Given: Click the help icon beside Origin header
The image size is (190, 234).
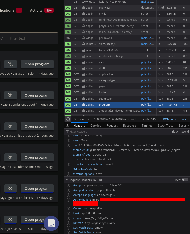Looking at the screenshot, I should coord(68,218).
